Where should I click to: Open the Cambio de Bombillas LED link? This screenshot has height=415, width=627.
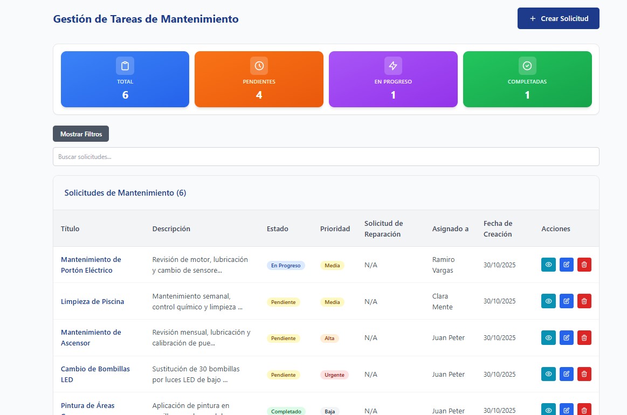pos(95,374)
